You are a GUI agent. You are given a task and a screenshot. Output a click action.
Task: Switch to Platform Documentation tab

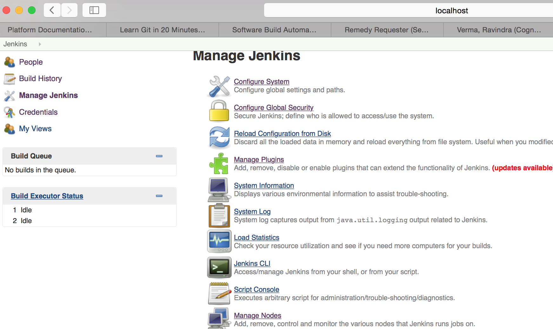[x=53, y=30]
